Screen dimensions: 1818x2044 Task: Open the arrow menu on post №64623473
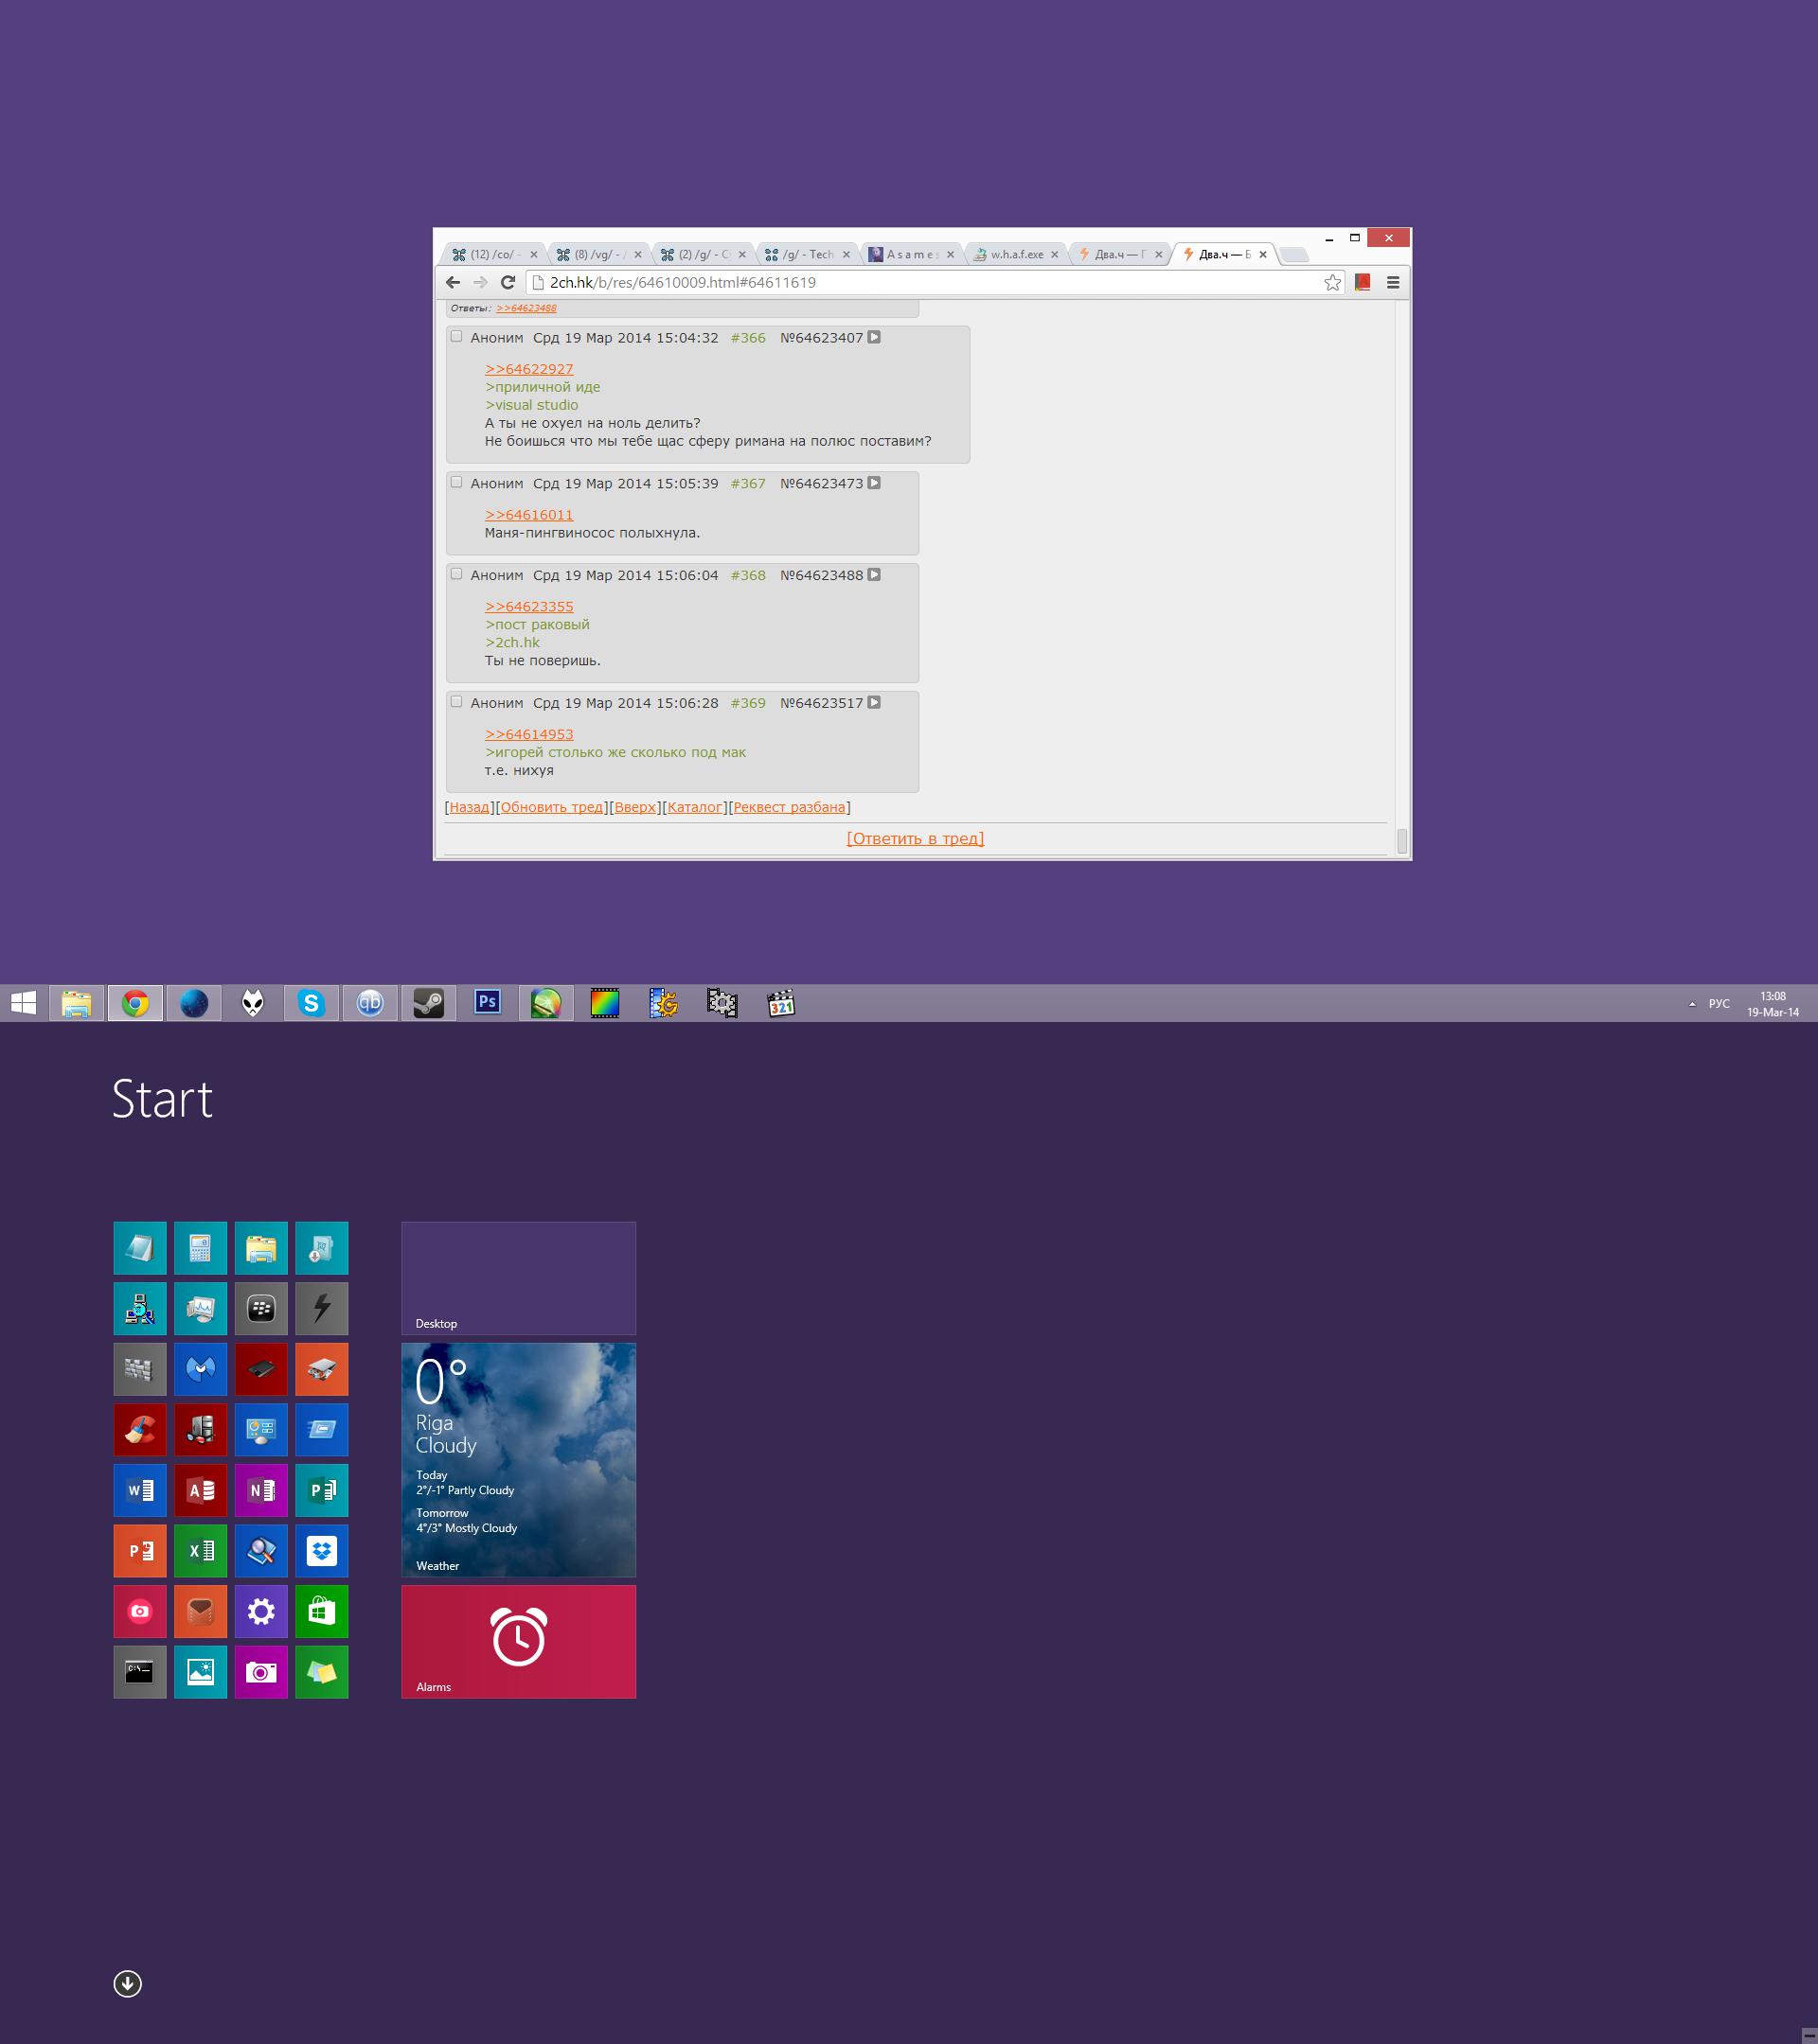click(x=873, y=483)
